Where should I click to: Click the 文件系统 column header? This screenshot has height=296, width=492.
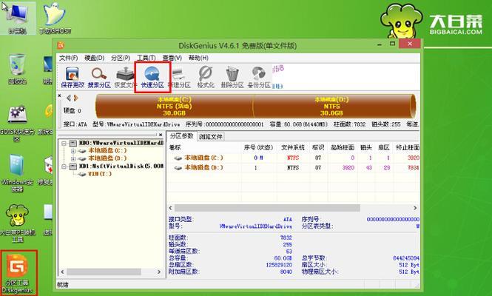(x=293, y=147)
